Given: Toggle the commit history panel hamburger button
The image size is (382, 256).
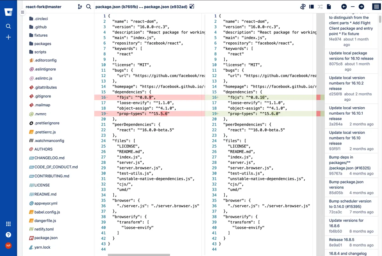Looking at the screenshot, I should pos(376,7).
